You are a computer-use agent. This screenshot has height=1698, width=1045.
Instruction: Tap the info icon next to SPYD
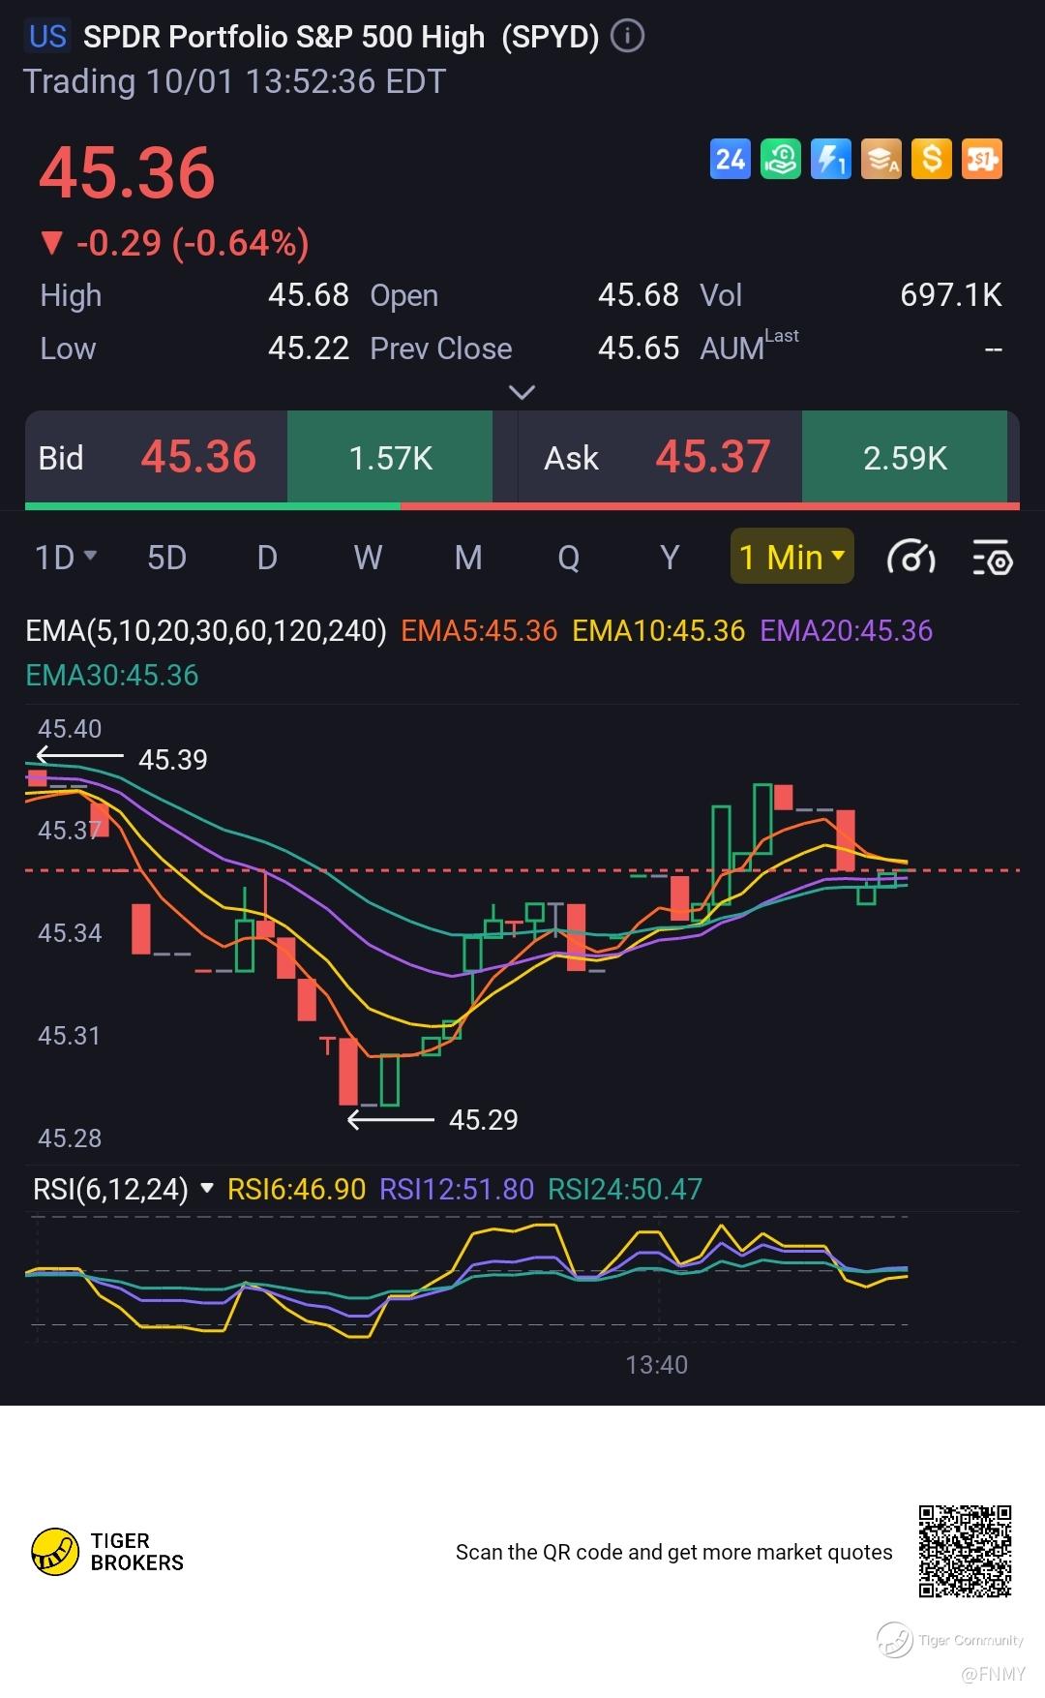tap(628, 37)
